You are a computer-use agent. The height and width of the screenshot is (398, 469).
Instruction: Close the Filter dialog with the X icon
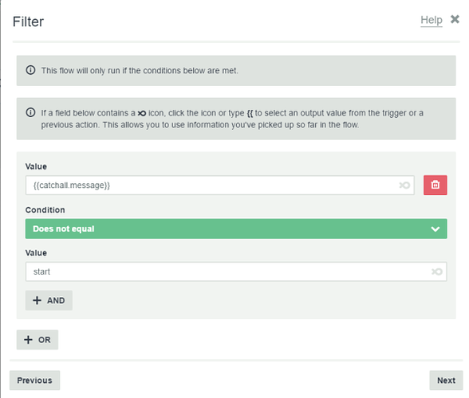tap(455, 19)
